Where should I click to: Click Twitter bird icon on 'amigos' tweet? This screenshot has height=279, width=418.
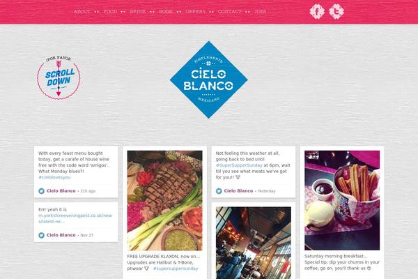click(41, 191)
